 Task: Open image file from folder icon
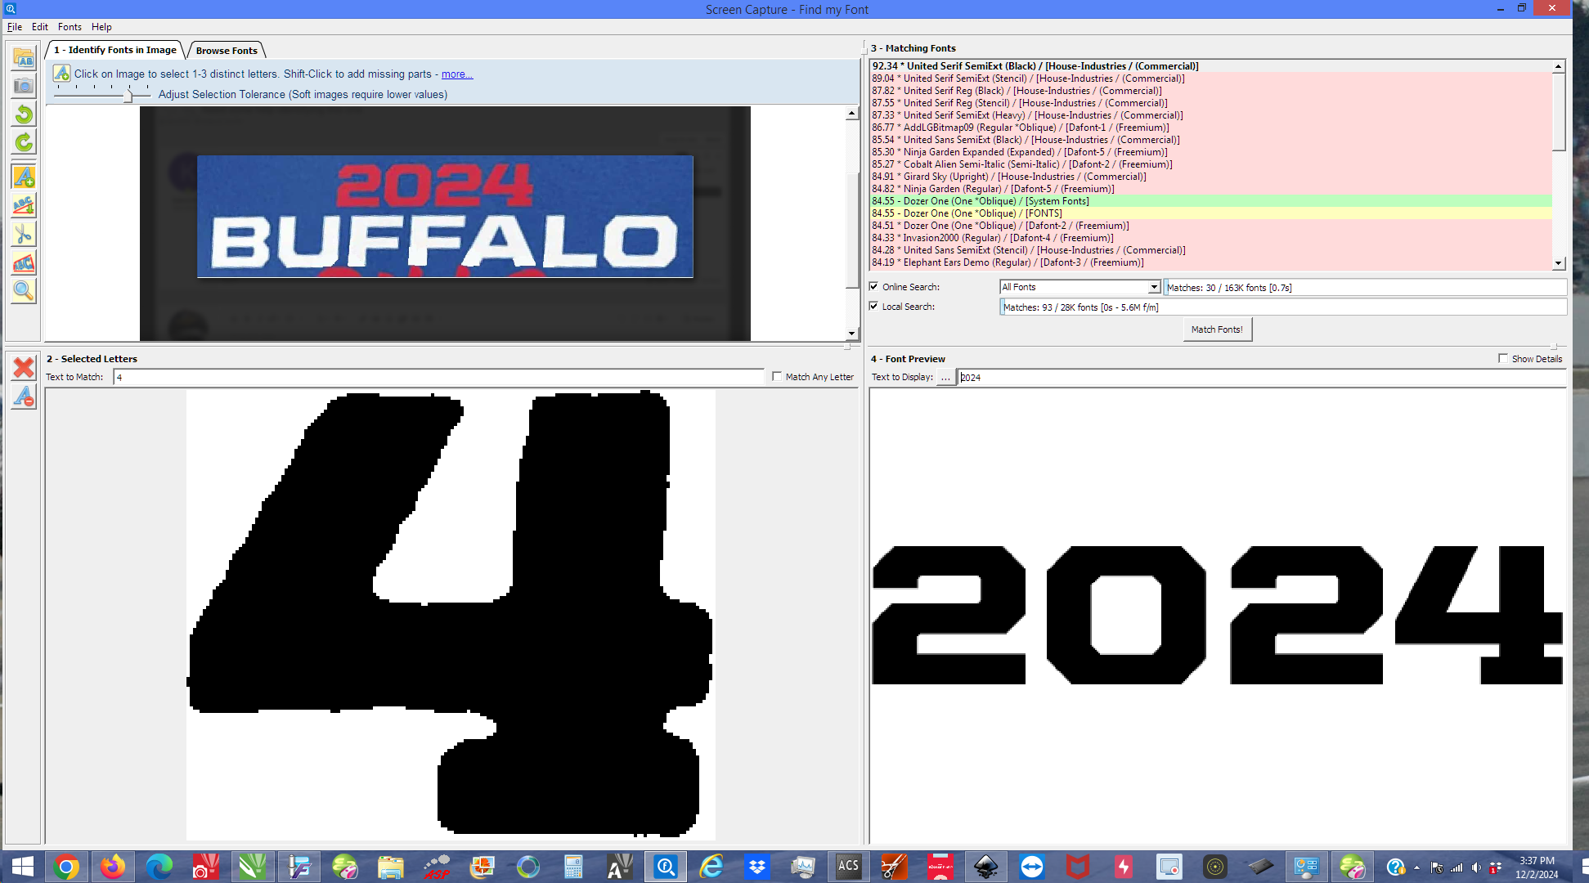[24, 57]
